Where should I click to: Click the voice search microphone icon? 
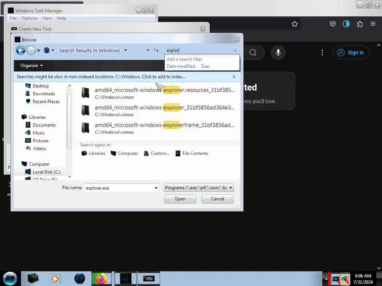pos(278,53)
